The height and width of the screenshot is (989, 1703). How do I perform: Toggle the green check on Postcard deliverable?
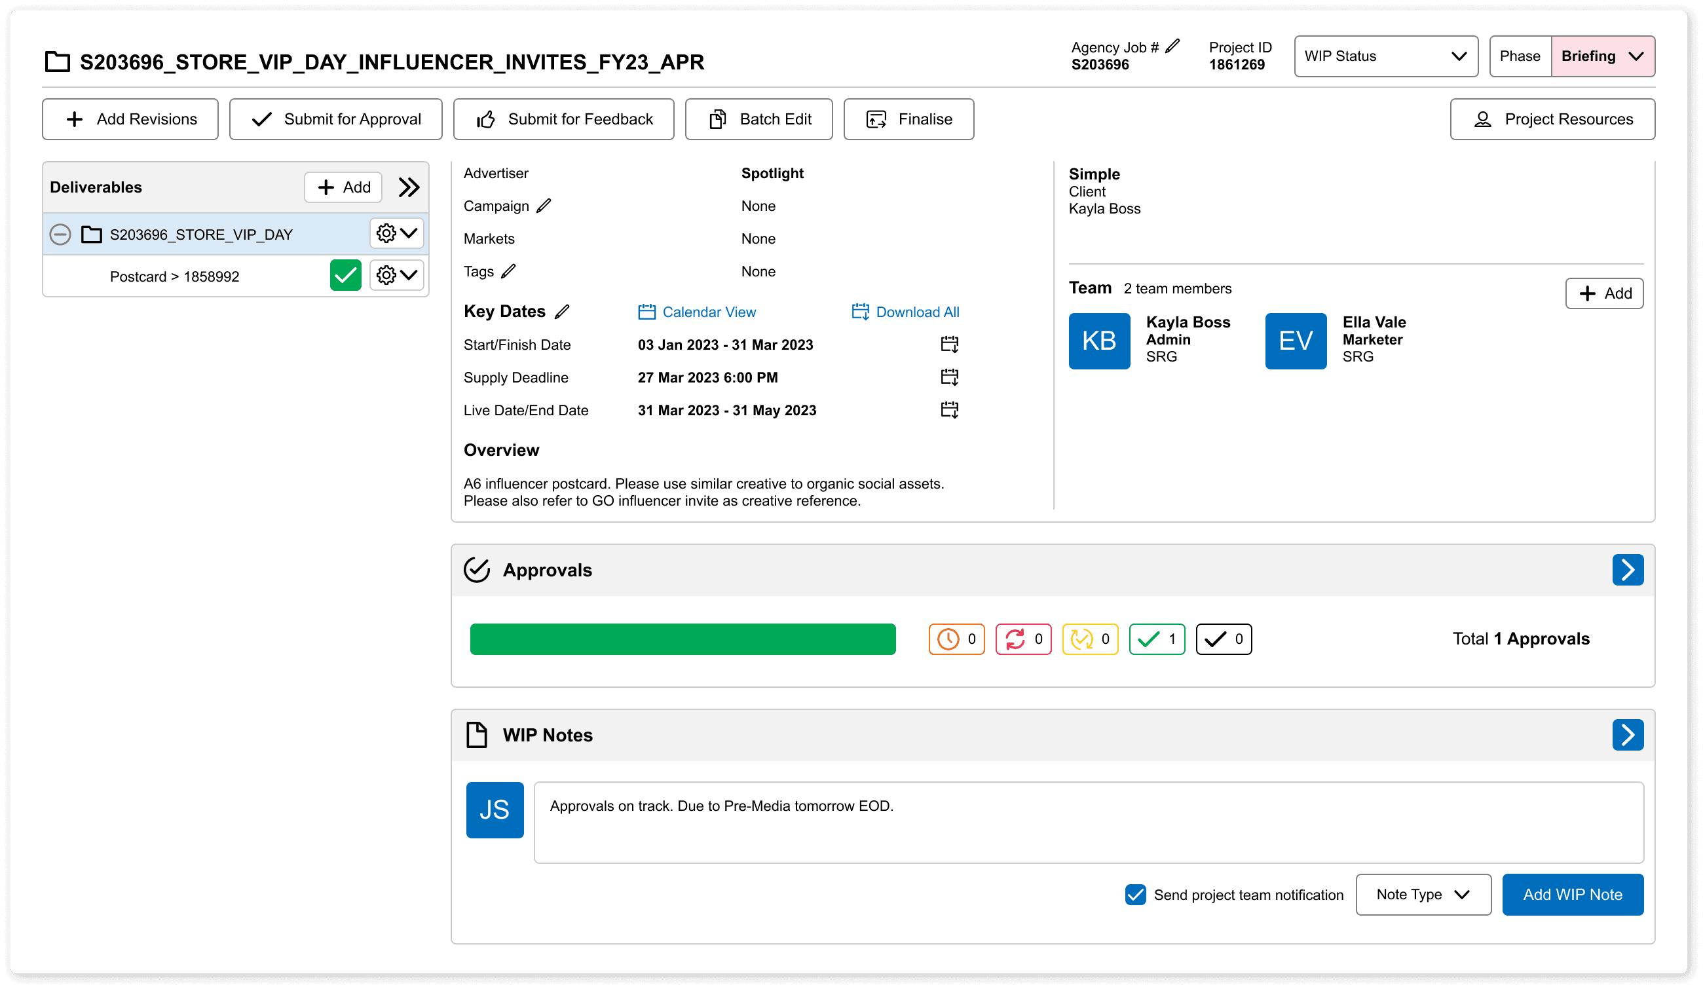point(345,276)
